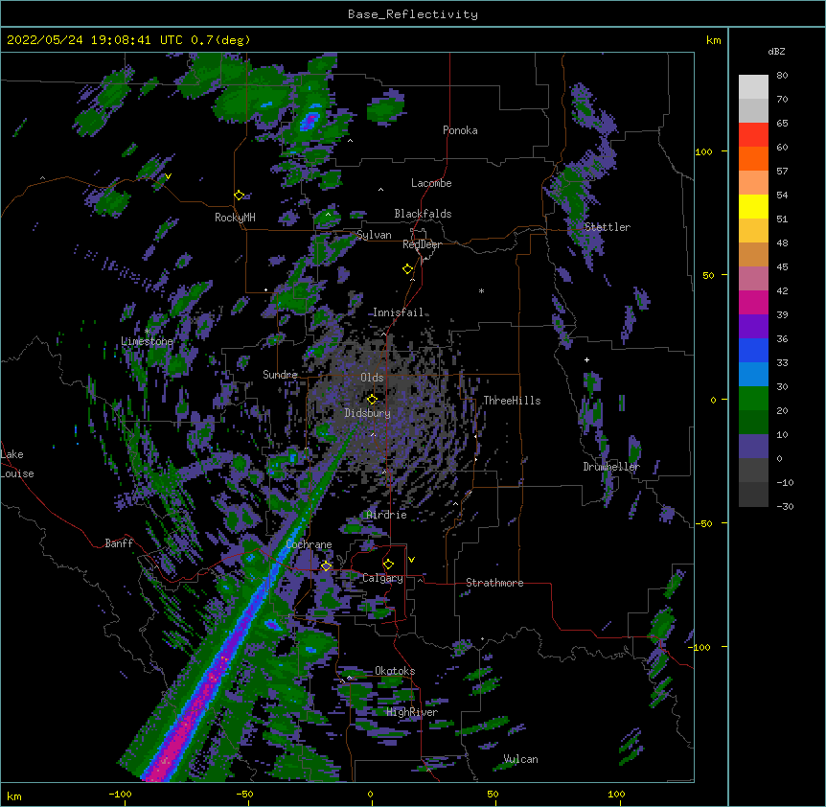Click the RedDeer city label

point(422,244)
